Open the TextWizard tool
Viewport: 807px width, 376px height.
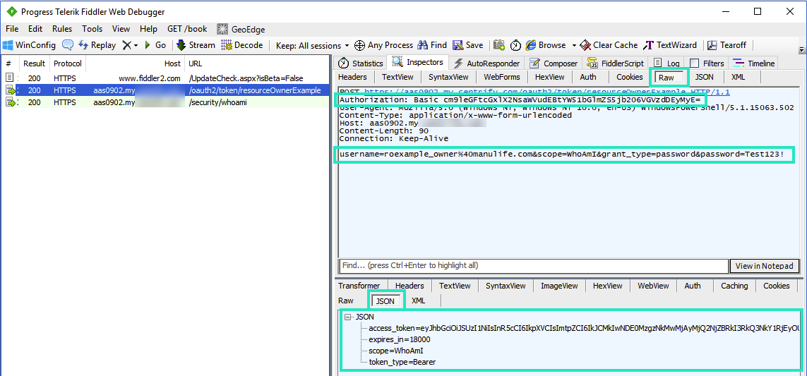[x=671, y=45]
